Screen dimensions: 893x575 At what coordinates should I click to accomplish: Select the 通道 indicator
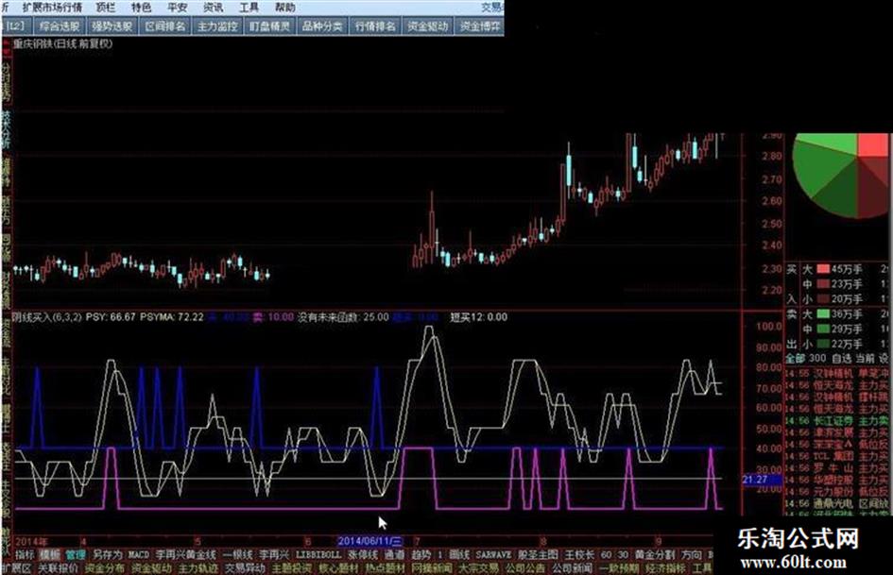tap(394, 554)
